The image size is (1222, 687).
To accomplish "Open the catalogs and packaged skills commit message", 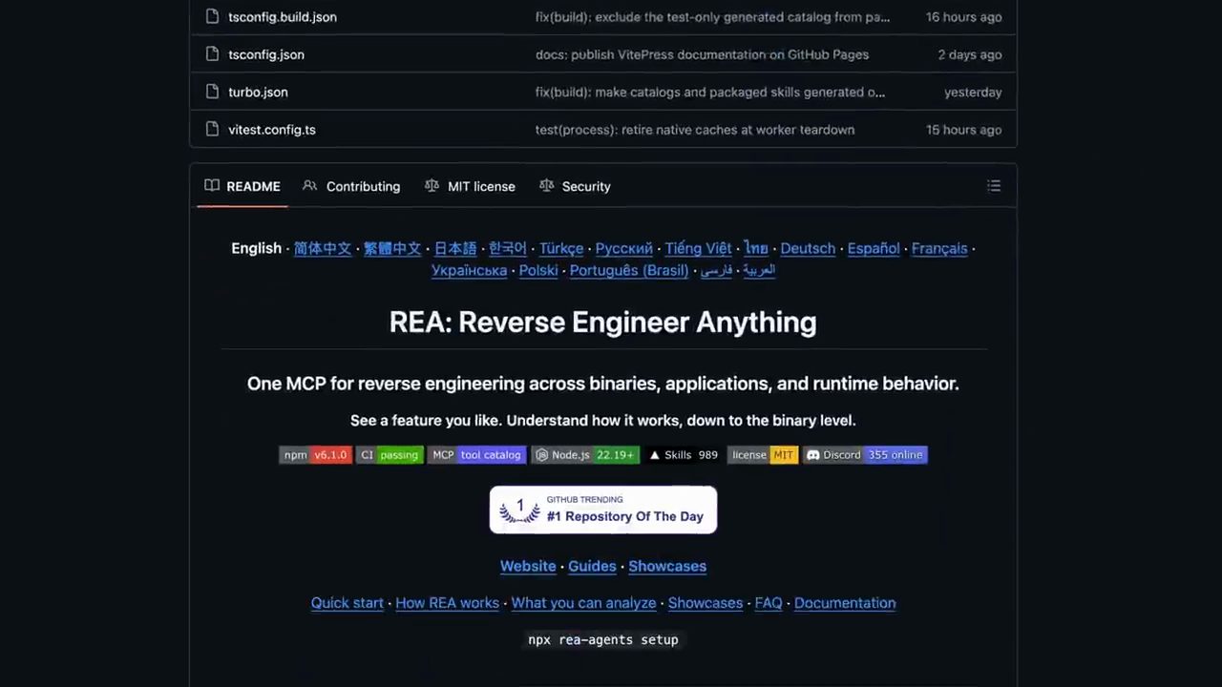I will click(x=710, y=92).
